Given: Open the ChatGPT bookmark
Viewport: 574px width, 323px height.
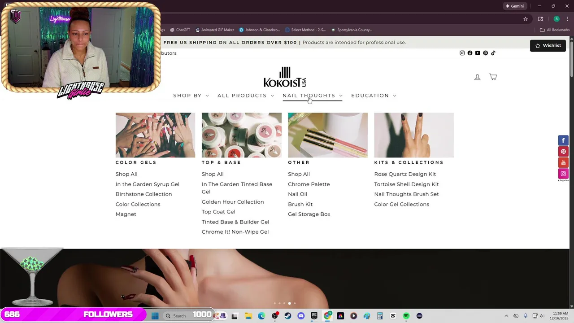Looking at the screenshot, I should (x=180, y=30).
